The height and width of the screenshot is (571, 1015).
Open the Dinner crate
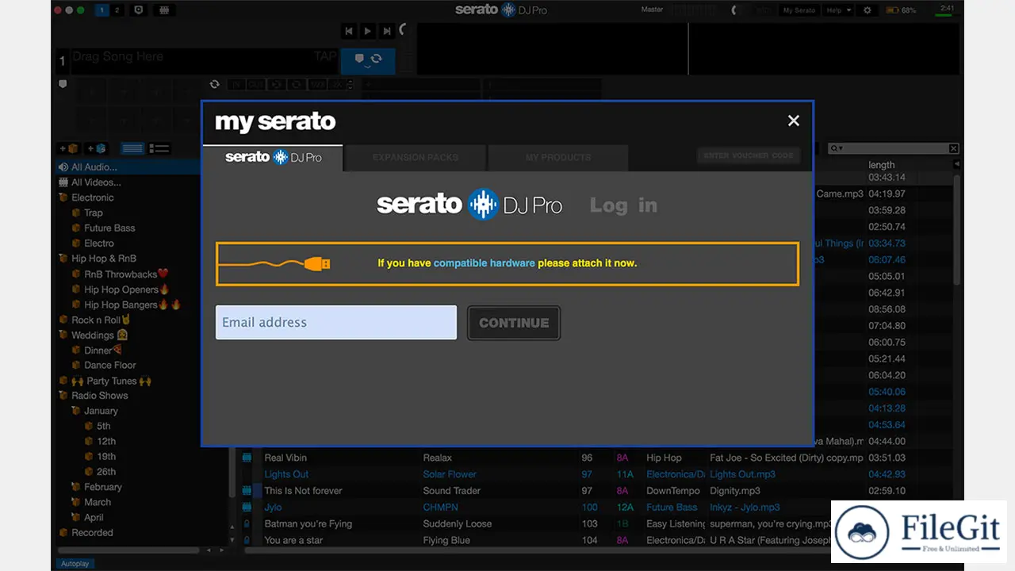(x=102, y=350)
